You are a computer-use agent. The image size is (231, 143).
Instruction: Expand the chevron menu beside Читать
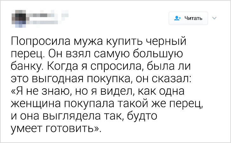tap(213, 18)
